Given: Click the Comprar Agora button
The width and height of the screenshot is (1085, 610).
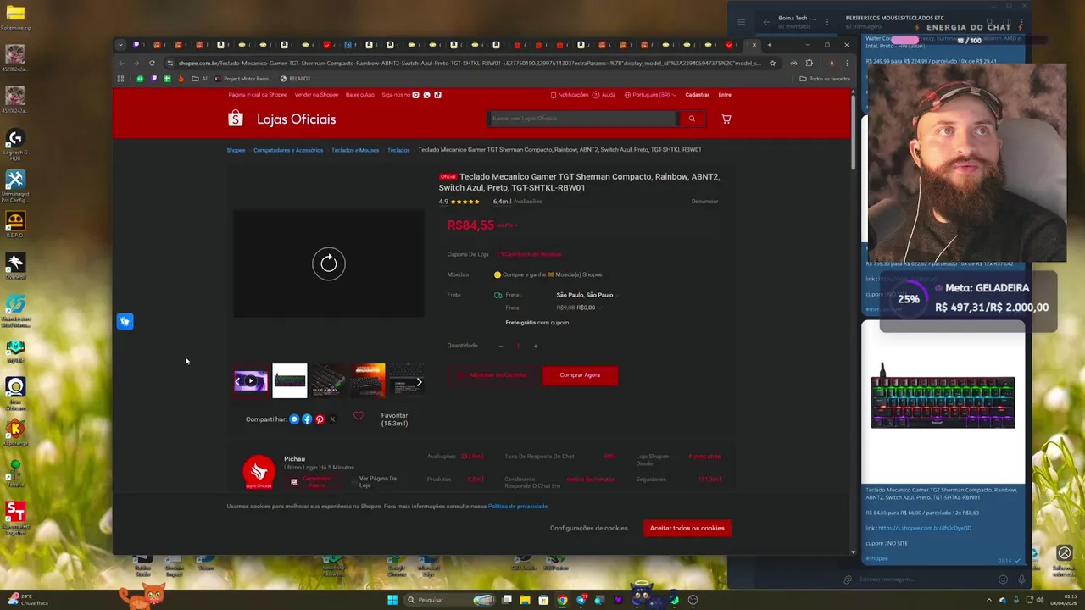Looking at the screenshot, I should point(580,375).
